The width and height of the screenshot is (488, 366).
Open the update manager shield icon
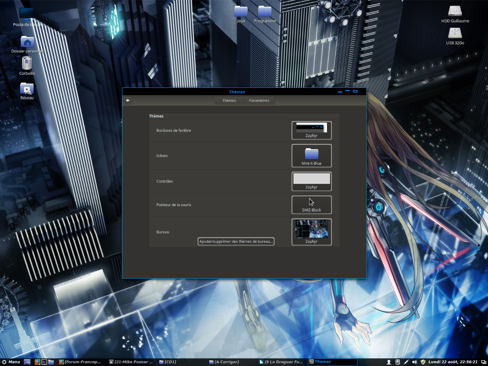423,362
